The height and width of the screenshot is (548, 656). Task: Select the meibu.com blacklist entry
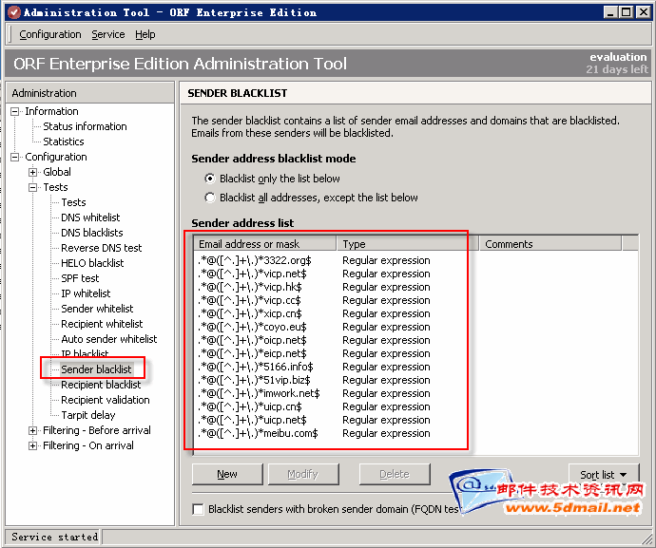pyautogui.click(x=258, y=433)
